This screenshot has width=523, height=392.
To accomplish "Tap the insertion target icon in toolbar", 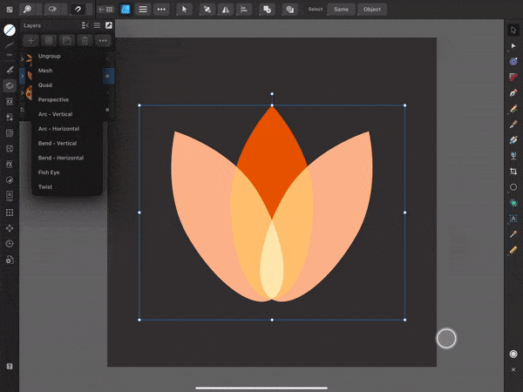I will pos(267,10).
